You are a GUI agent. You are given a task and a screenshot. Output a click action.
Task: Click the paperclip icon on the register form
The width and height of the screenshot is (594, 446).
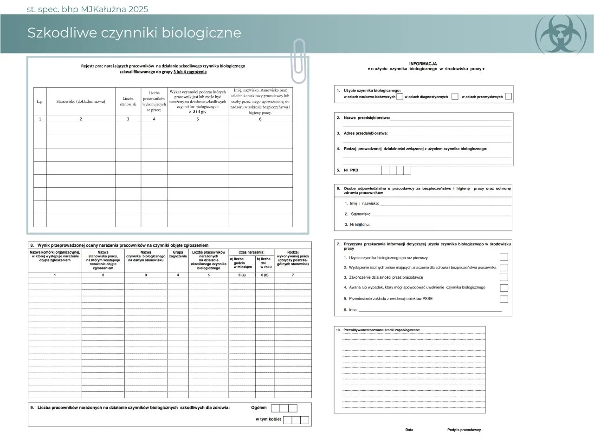[x=299, y=60]
